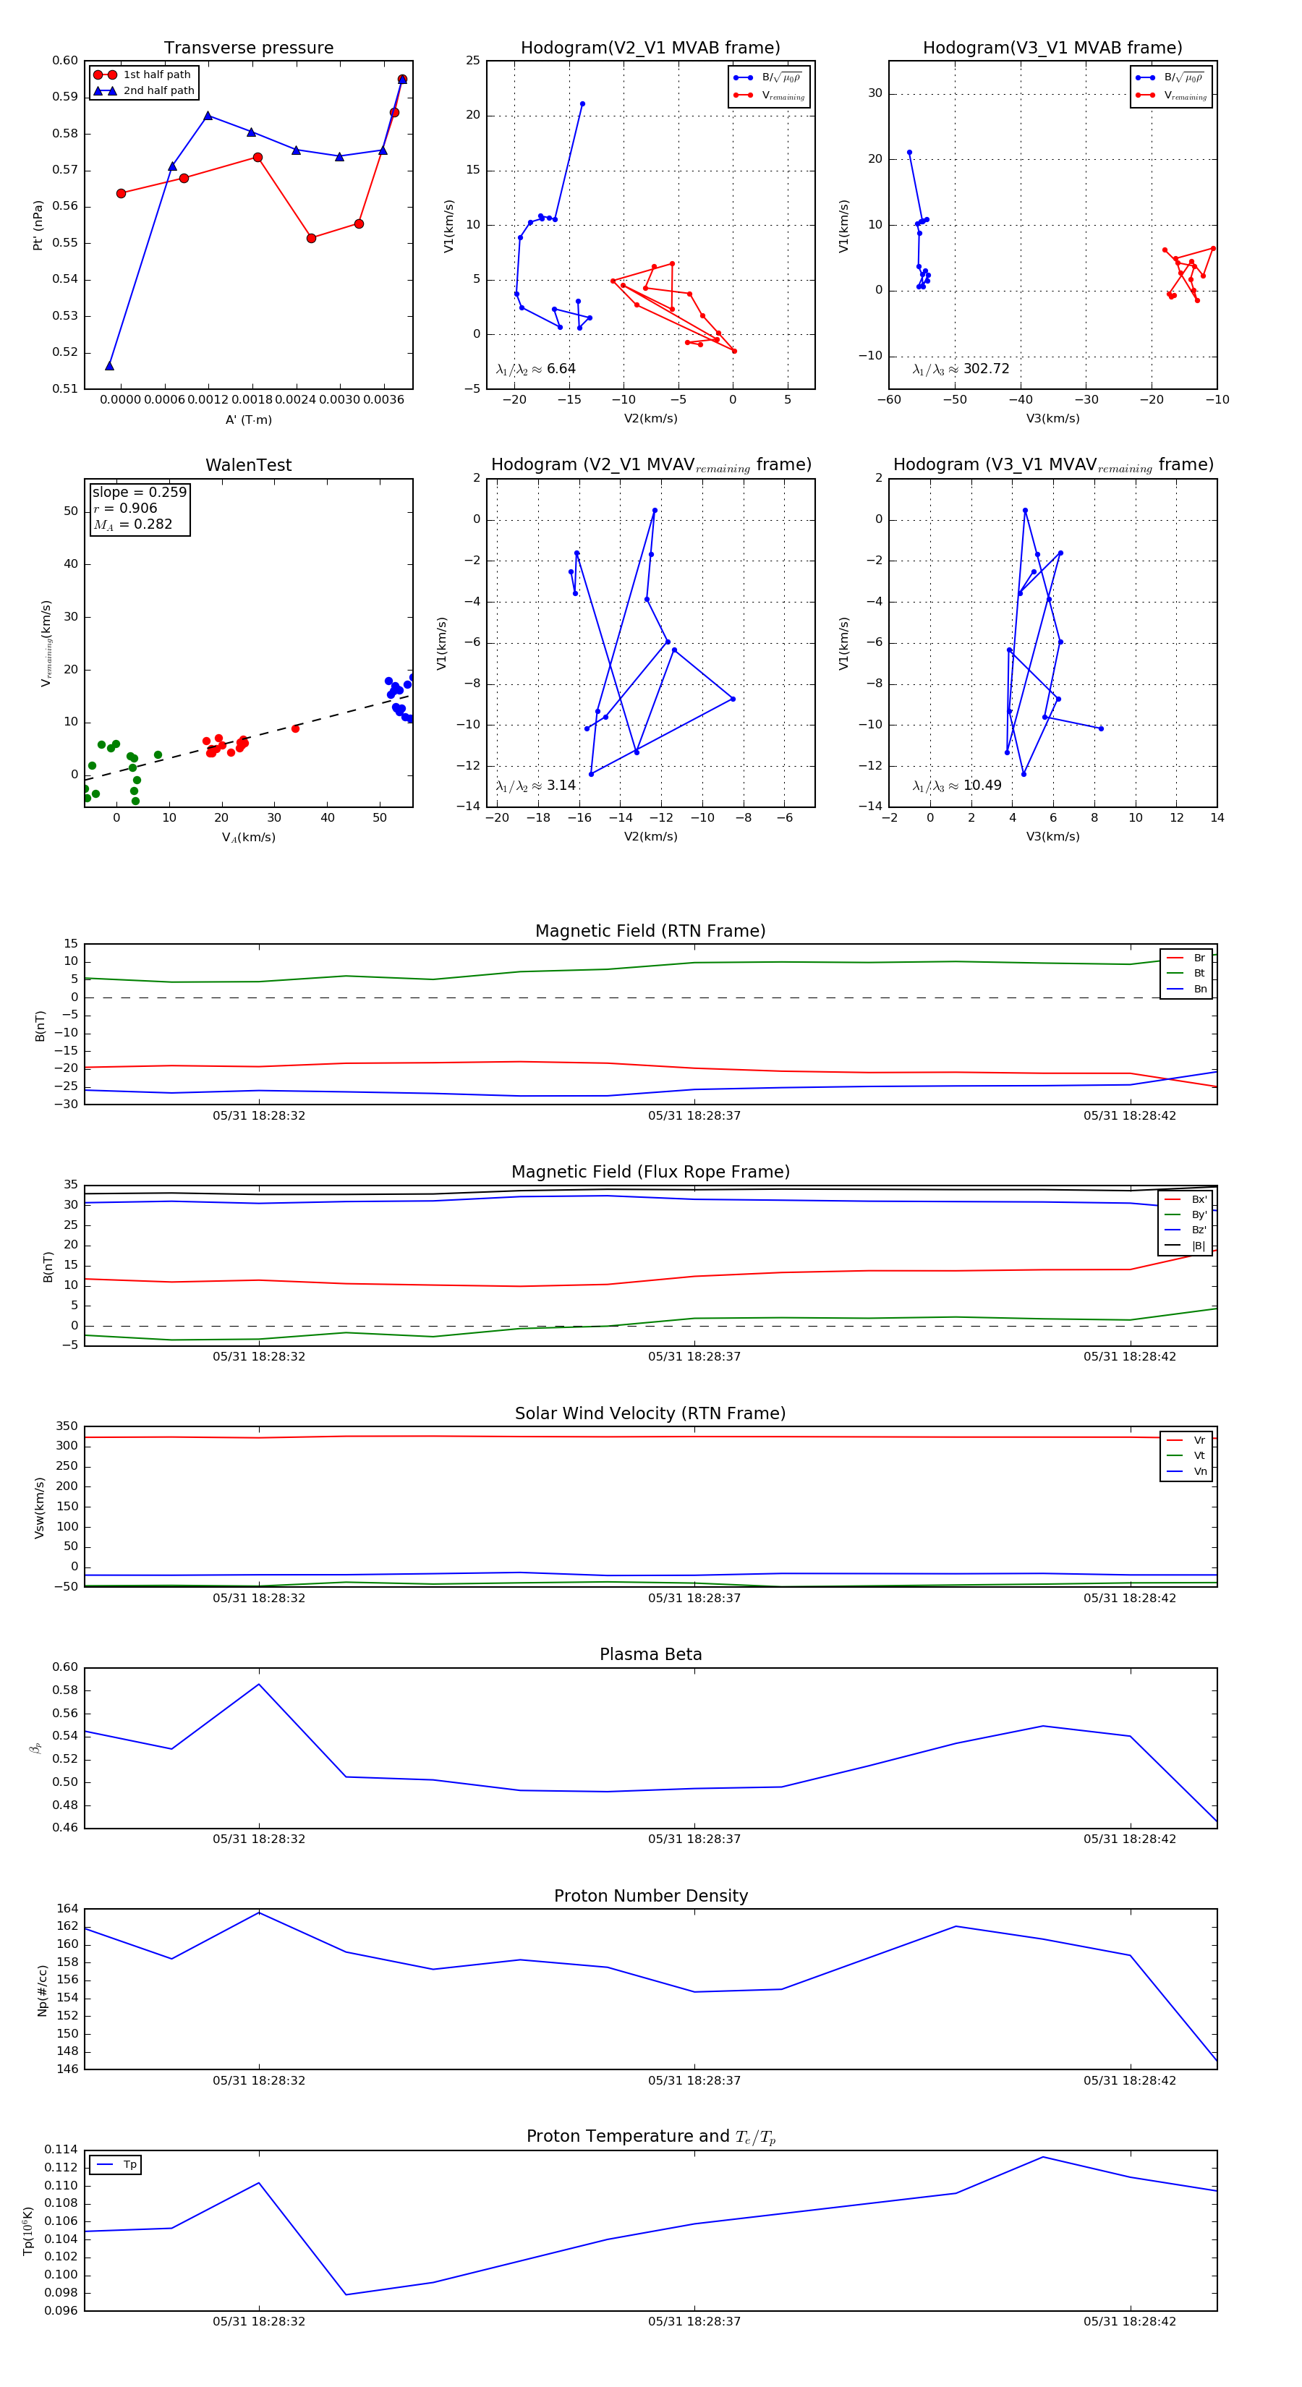Click the "A' (T·m)" x-axis label

click(248, 420)
